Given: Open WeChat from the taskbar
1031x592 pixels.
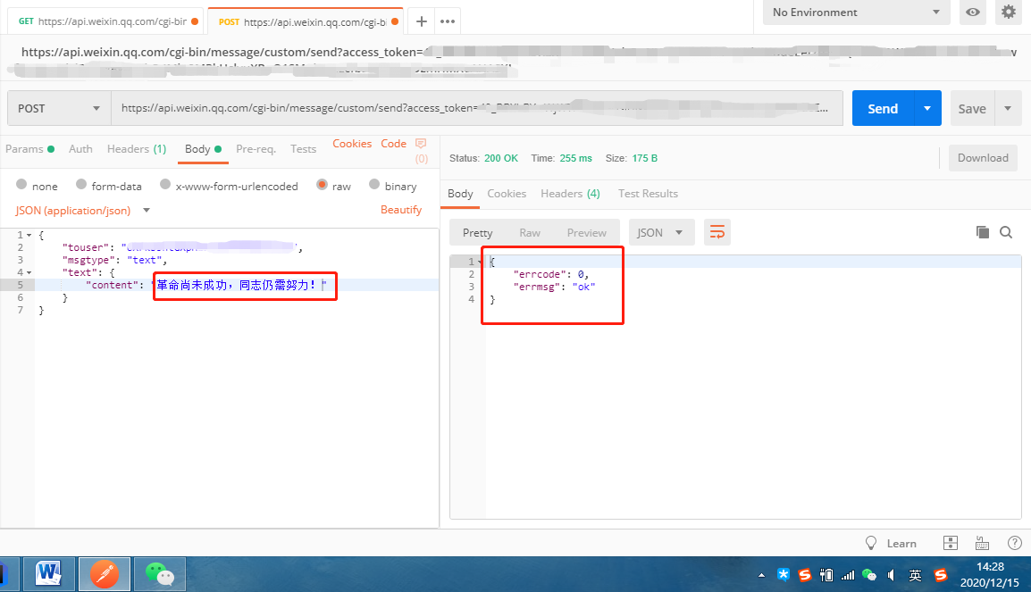Looking at the screenshot, I should 160,574.
